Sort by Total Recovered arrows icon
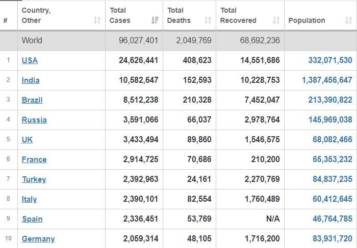Viewport: 357px width, 248px height. tap(276, 20)
